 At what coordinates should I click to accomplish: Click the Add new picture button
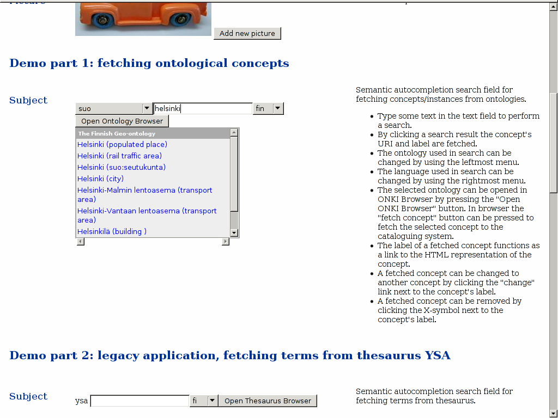pos(247,33)
